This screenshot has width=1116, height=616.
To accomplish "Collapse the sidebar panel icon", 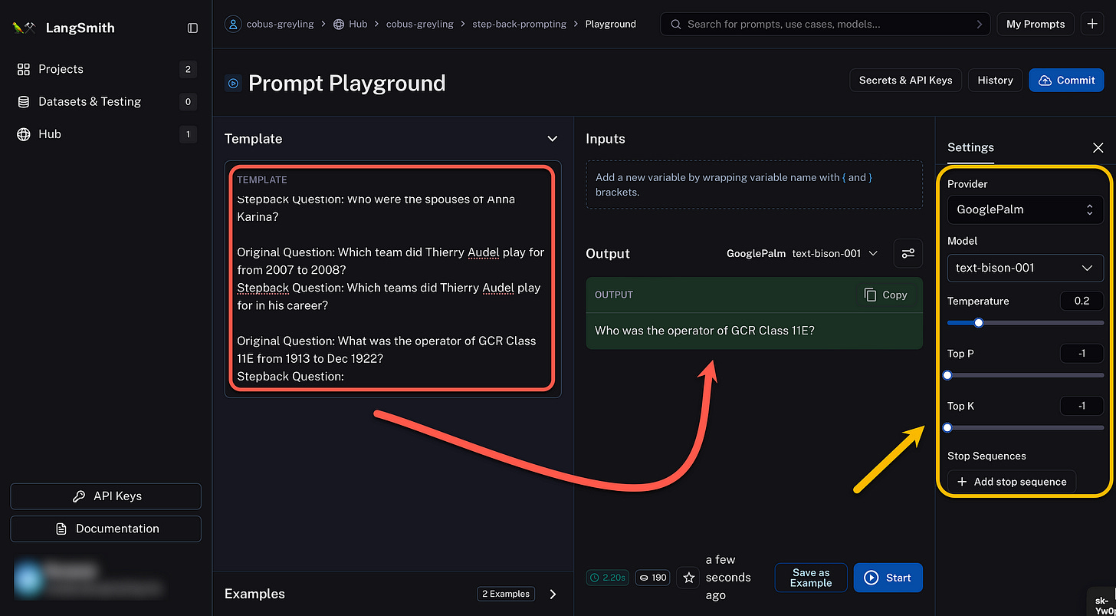I will (x=192, y=28).
